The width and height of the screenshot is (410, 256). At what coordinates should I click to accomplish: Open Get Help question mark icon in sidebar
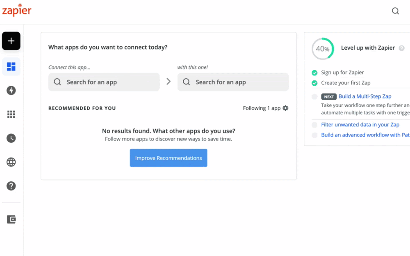[x=11, y=186]
